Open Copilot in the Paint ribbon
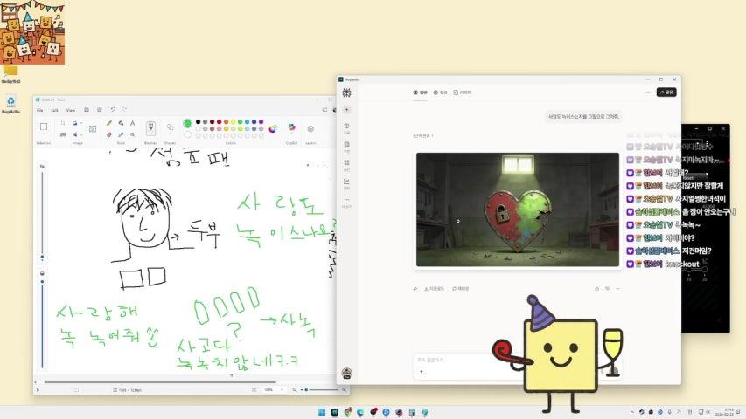Image resolution: width=746 pixels, height=419 pixels. (292, 128)
